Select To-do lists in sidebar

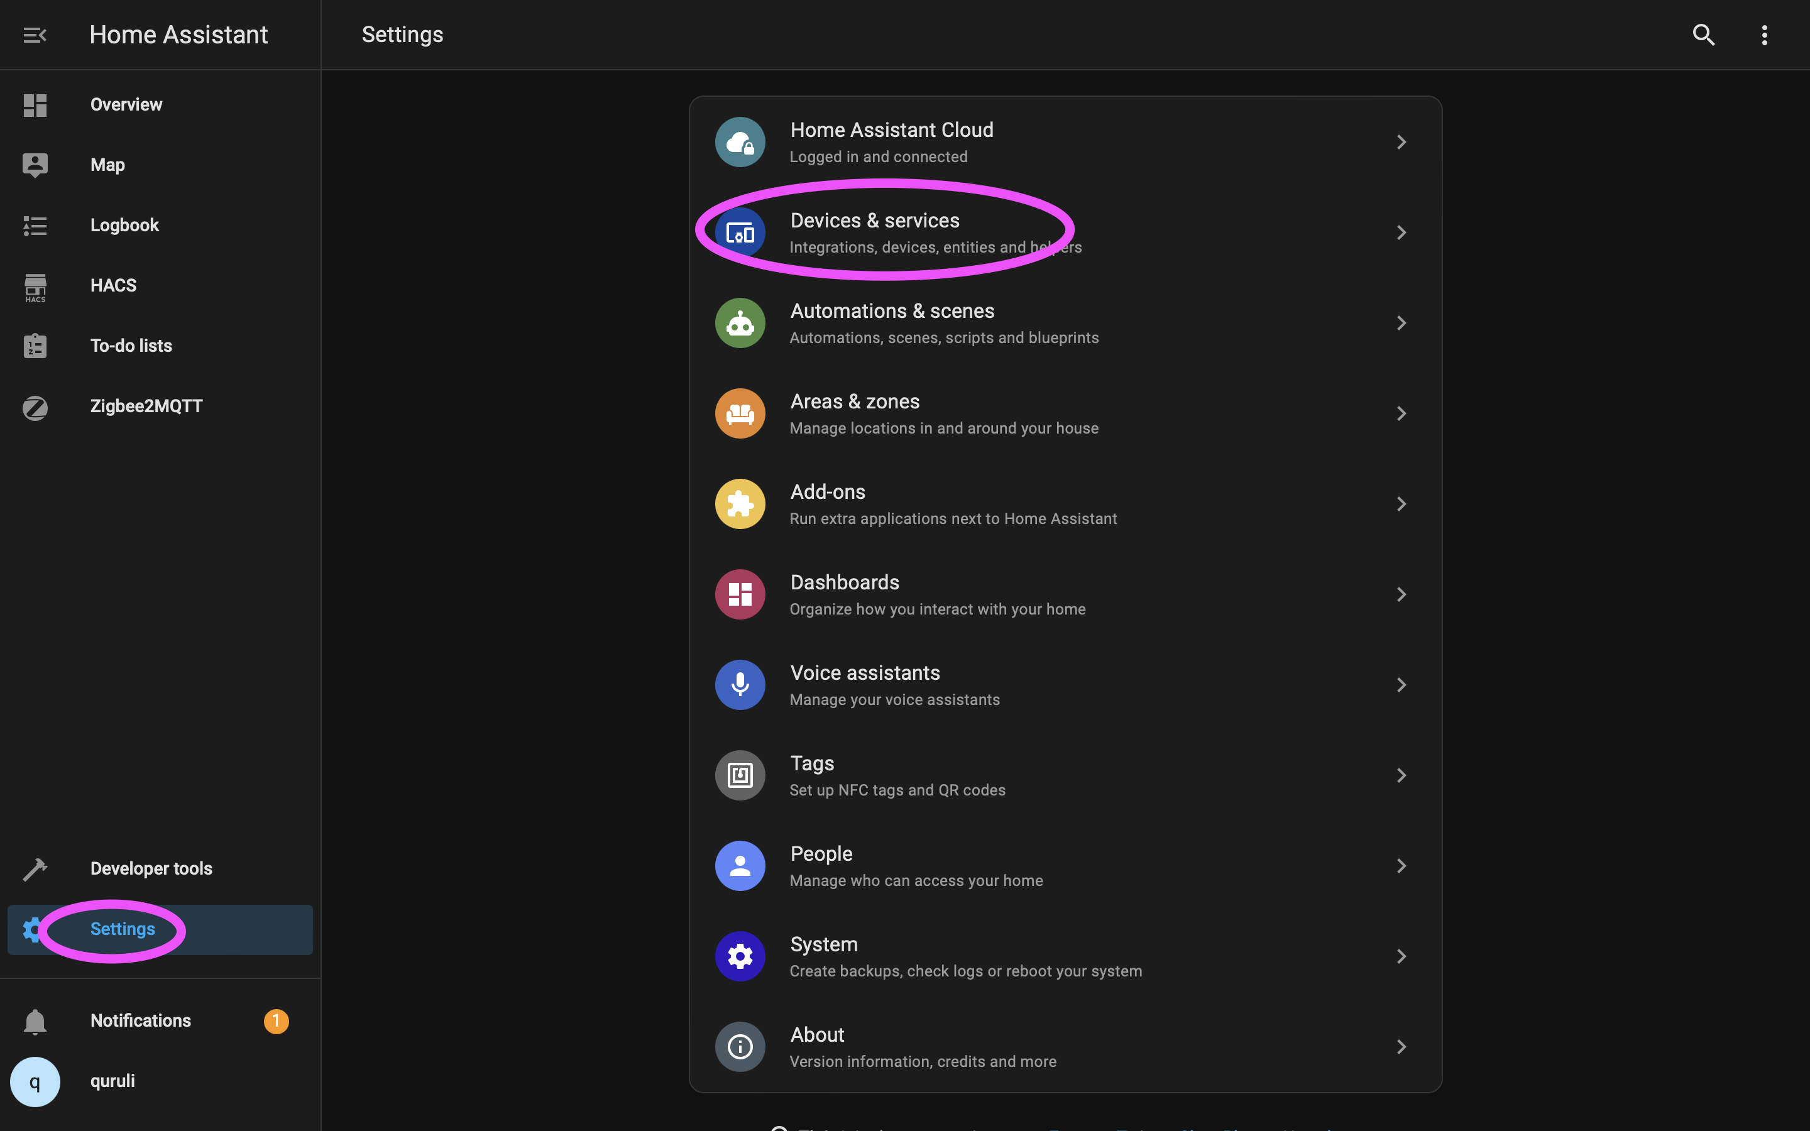point(131,346)
